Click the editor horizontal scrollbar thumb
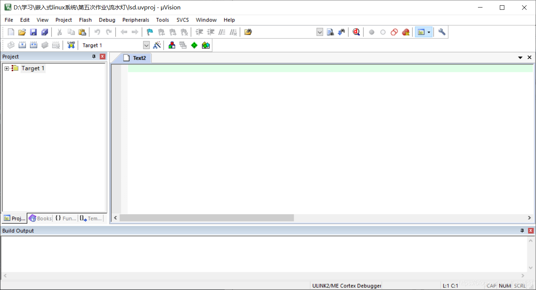The image size is (536, 290). [207, 218]
